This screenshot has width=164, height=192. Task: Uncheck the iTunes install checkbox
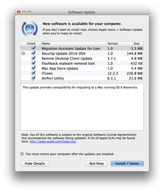[x=33, y=73]
